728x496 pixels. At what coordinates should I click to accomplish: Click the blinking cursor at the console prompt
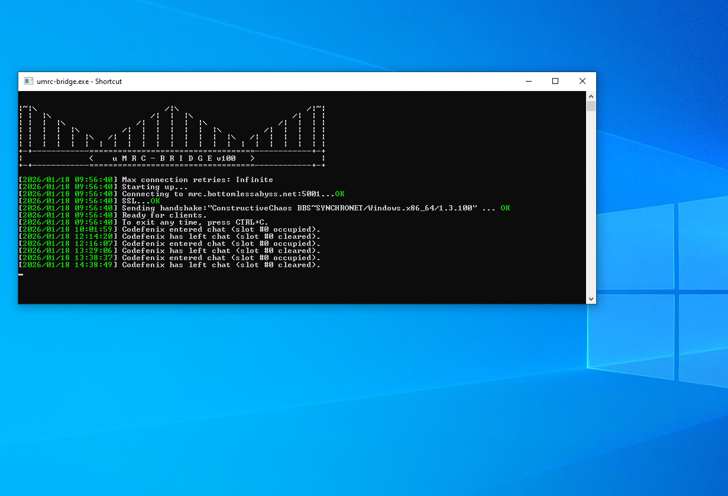click(21, 274)
